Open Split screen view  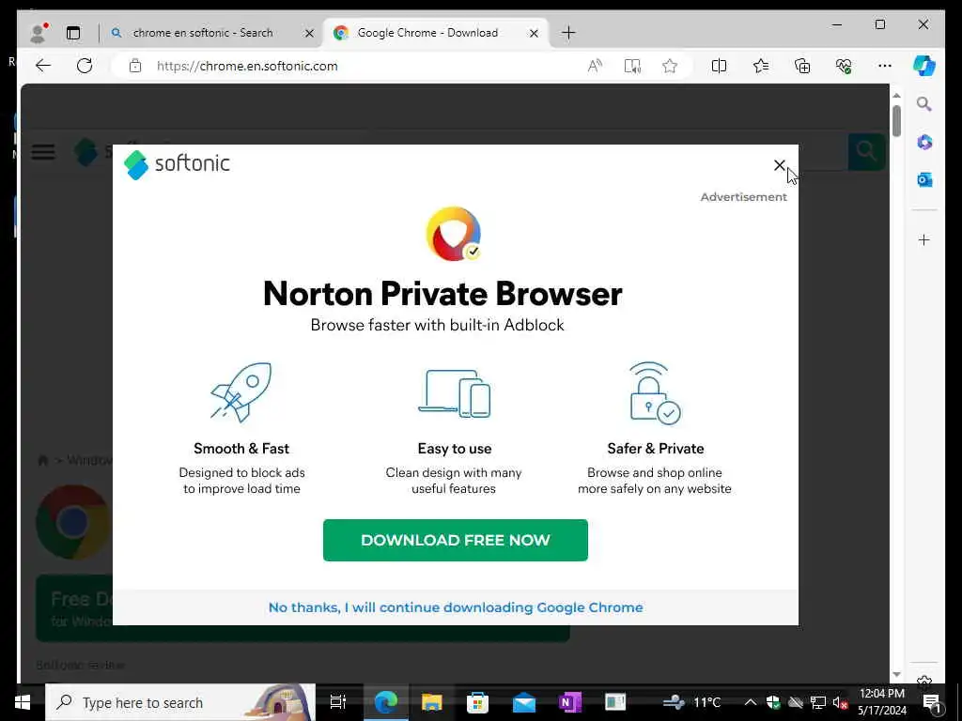click(719, 66)
